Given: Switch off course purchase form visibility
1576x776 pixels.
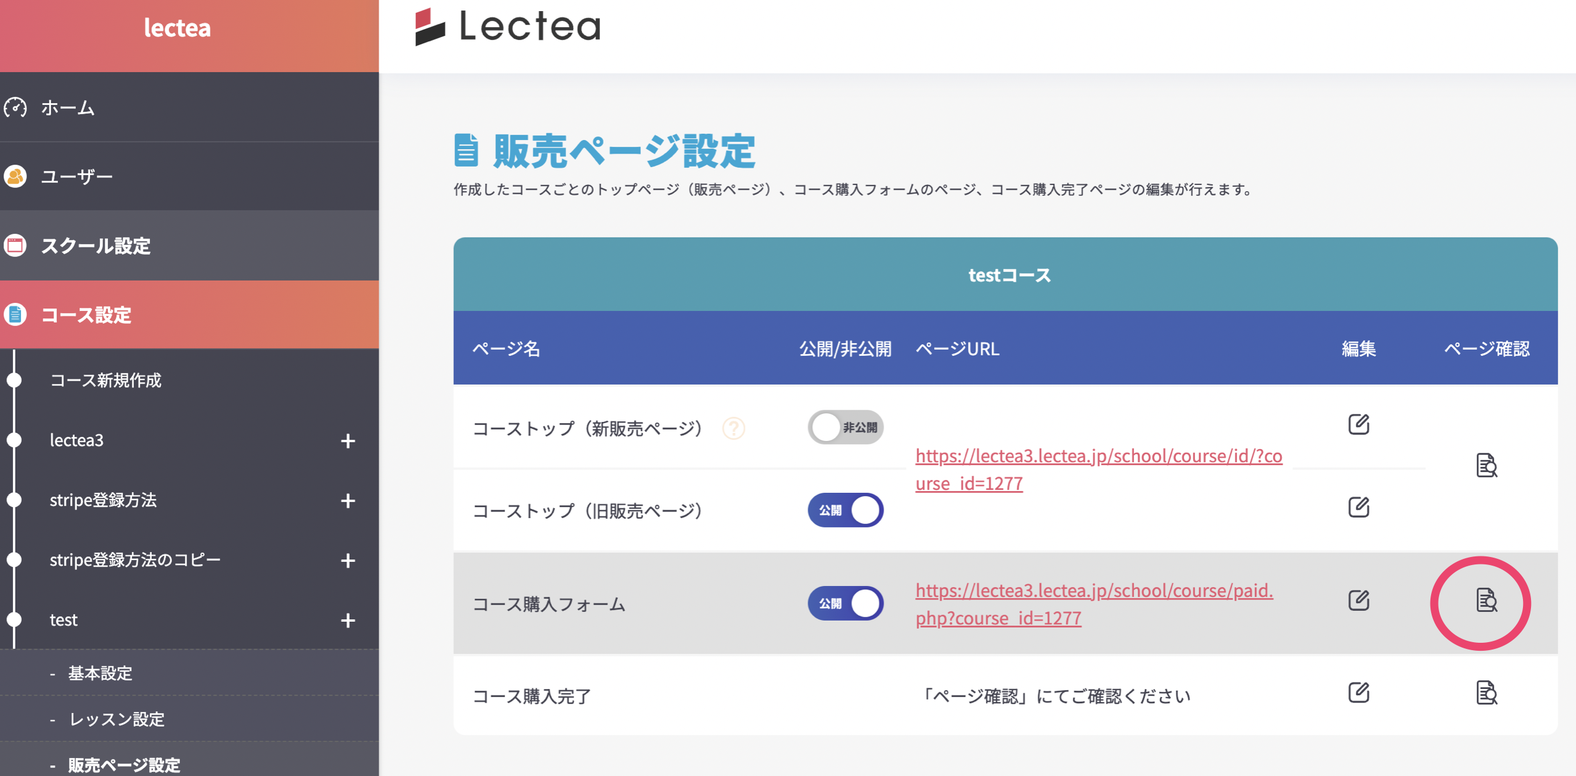Looking at the screenshot, I should coord(845,603).
